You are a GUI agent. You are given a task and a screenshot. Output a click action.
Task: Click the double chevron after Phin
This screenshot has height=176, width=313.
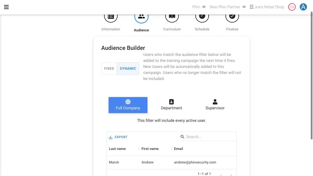204,7
